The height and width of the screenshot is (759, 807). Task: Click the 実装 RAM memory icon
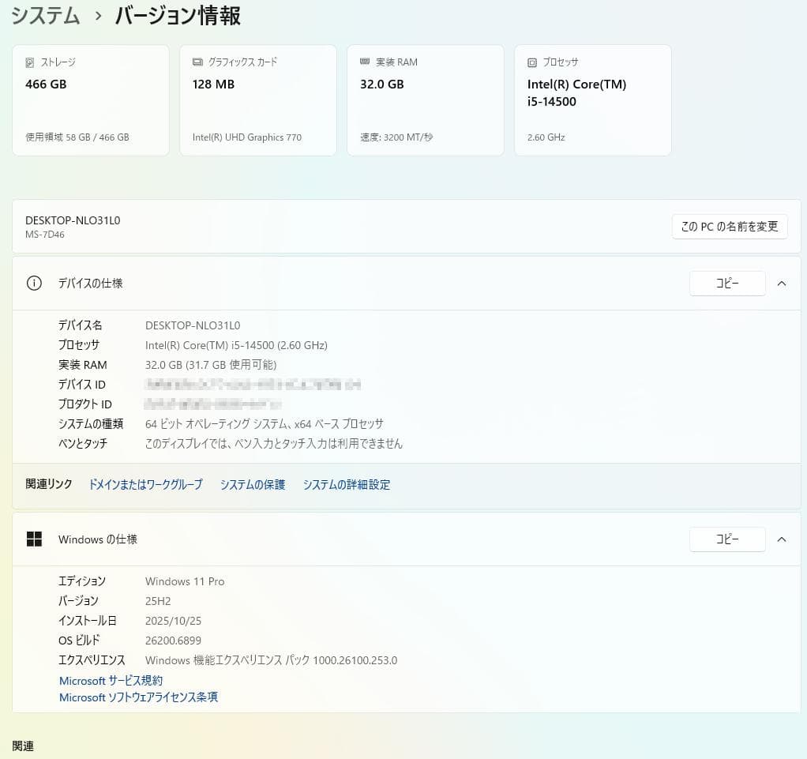[x=364, y=62]
